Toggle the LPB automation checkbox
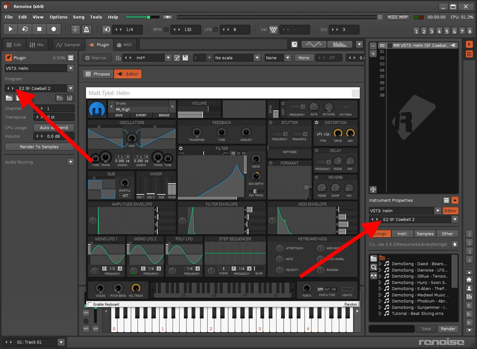The image size is (477, 349). click(x=215, y=29)
